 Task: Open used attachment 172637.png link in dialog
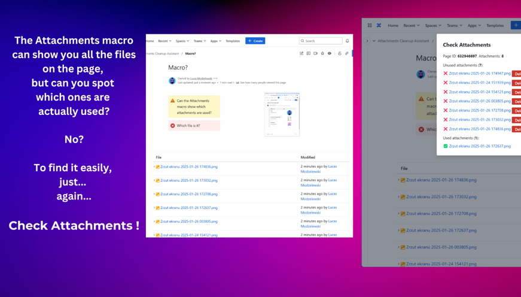click(480, 146)
